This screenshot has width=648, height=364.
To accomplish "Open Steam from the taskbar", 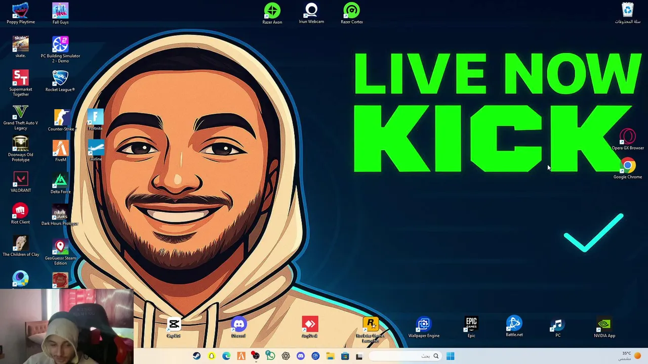I will tap(196, 356).
